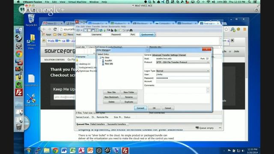Open the Local site path dropdown
Image resolution: width=274 pixels, height=154 pixels.
coord(147,47)
